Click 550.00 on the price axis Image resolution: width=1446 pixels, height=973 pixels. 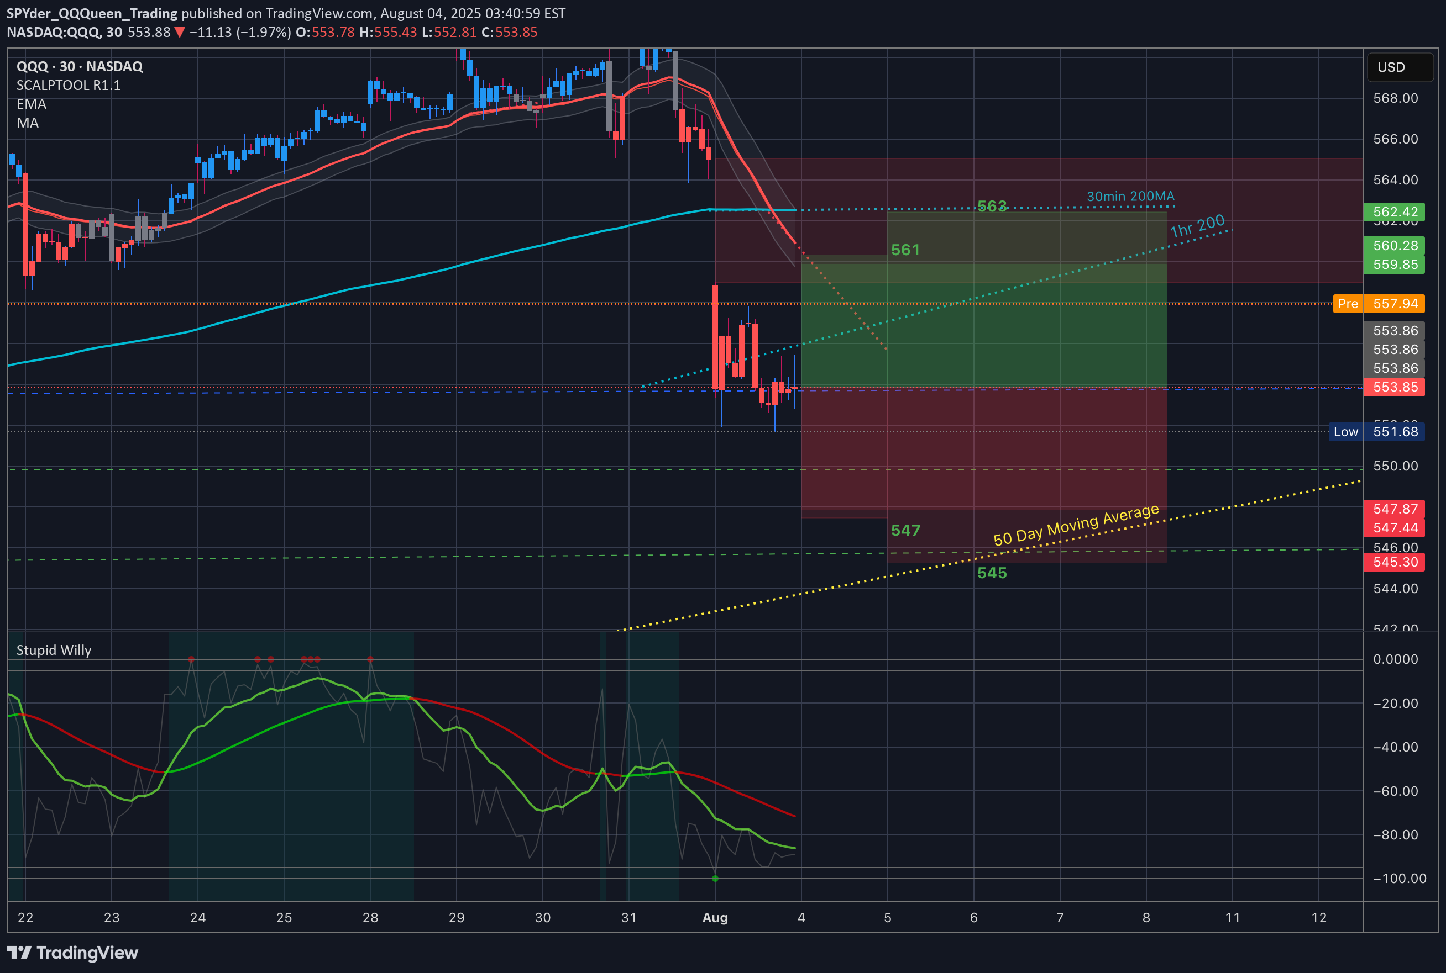(x=1396, y=466)
